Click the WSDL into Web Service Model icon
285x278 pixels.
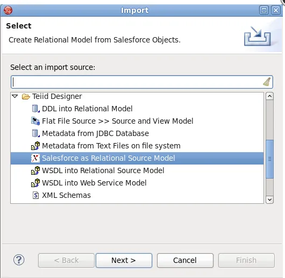point(35,183)
